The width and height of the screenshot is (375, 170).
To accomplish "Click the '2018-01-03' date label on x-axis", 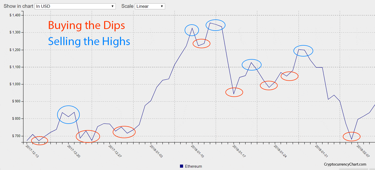I will click(x=156, y=152).
